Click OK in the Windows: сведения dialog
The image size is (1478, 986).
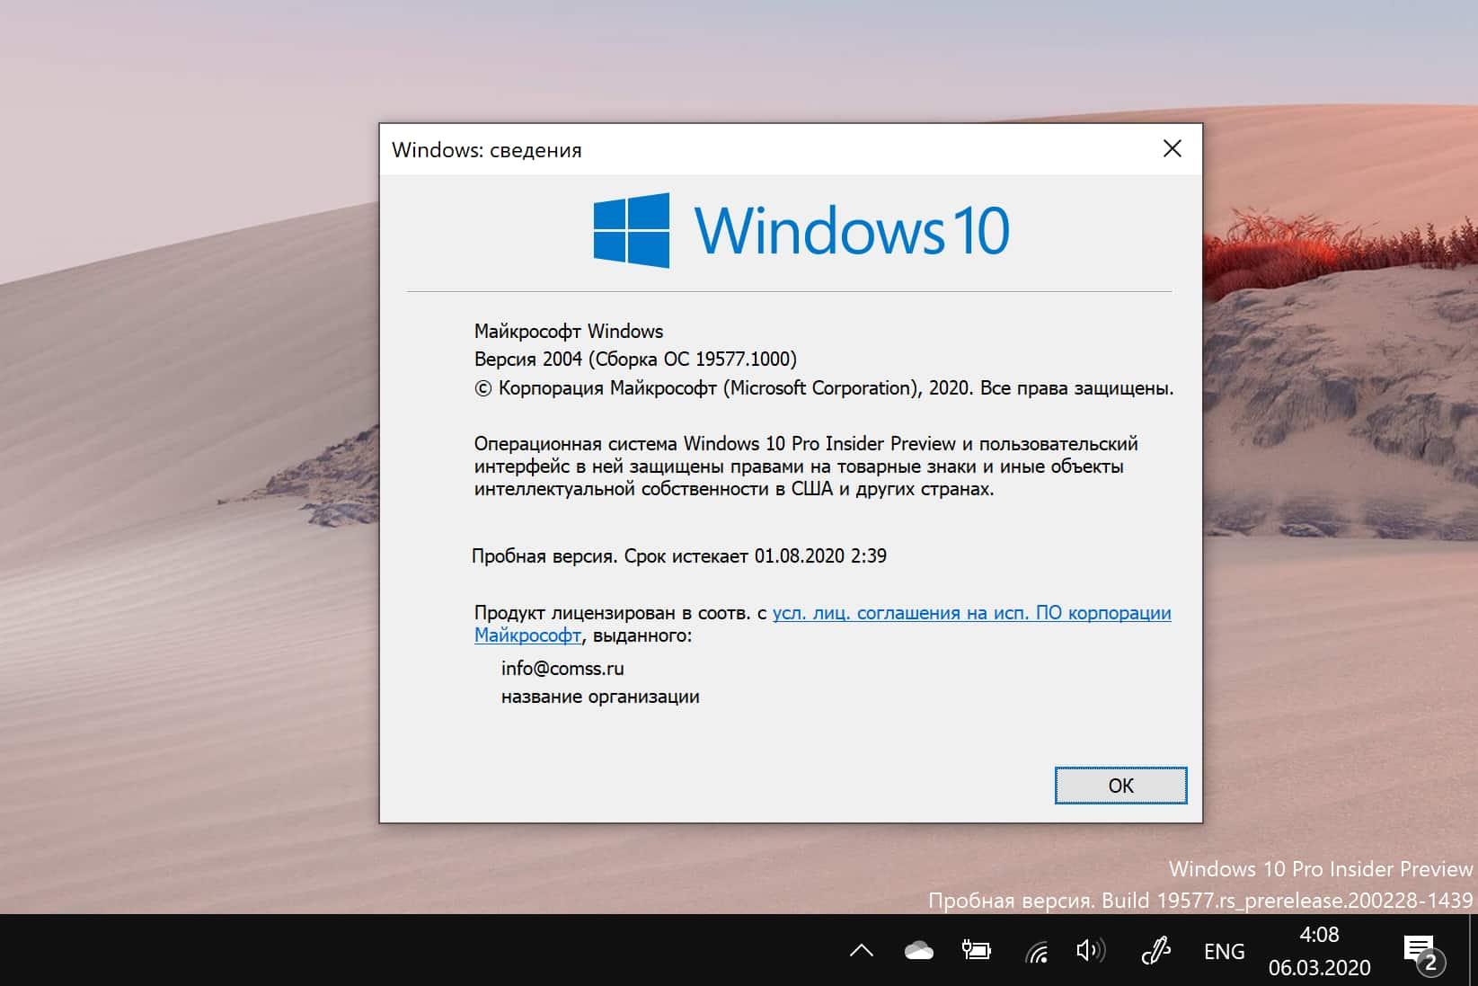1120,786
